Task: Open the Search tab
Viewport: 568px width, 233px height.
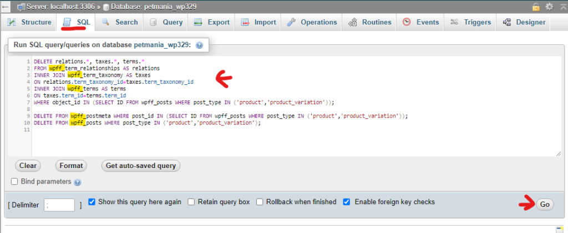Action: (120, 22)
